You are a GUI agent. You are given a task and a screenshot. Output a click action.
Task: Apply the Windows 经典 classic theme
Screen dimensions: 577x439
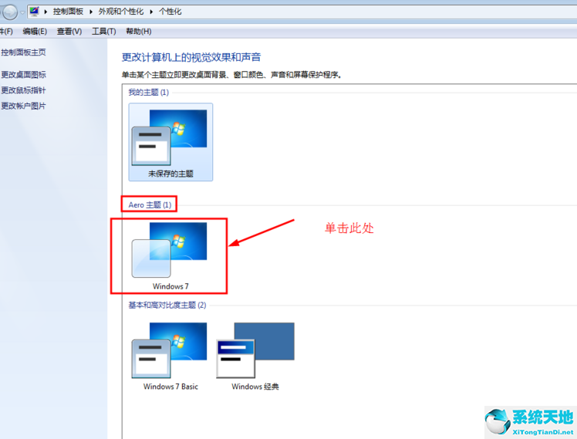(x=255, y=356)
